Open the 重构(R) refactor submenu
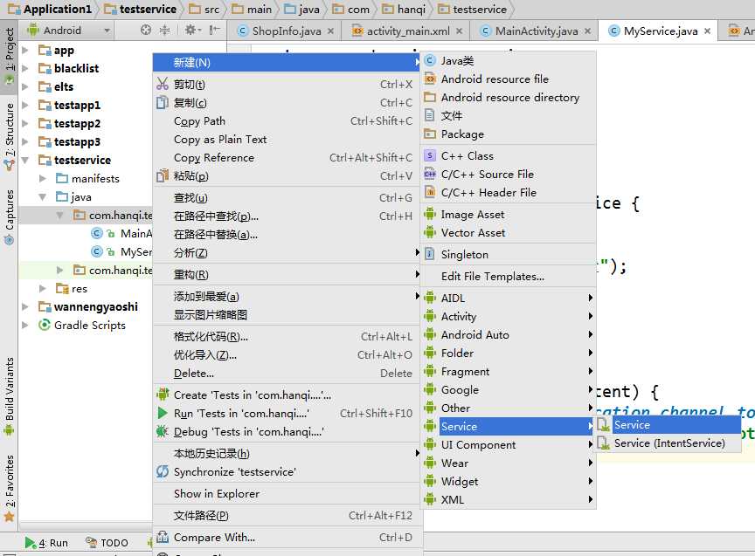This screenshot has height=556, width=755. pyautogui.click(x=287, y=275)
